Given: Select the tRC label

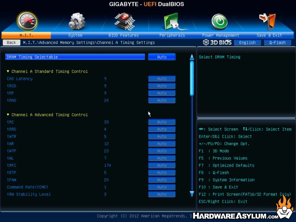Looking at the screenshot, I should tap(10, 122).
